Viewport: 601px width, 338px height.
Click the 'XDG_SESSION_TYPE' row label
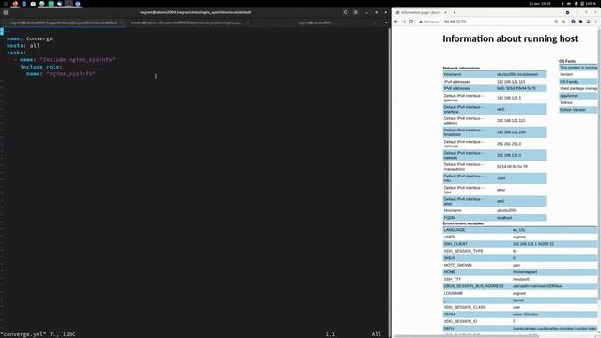pos(463,251)
